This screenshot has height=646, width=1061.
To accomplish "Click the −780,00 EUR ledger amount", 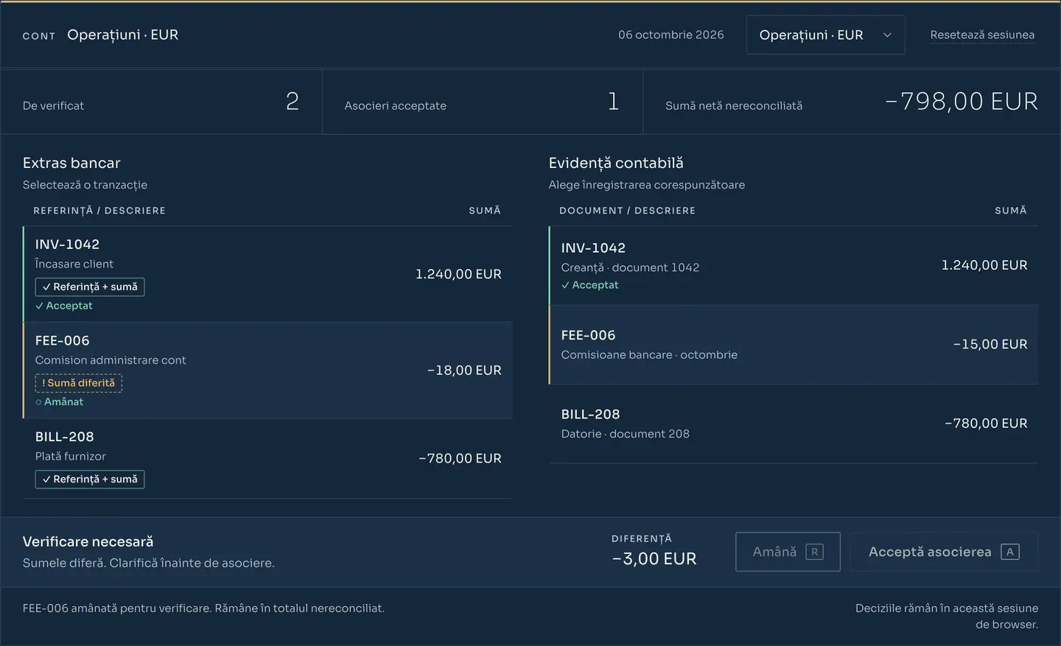I will click(x=986, y=424).
